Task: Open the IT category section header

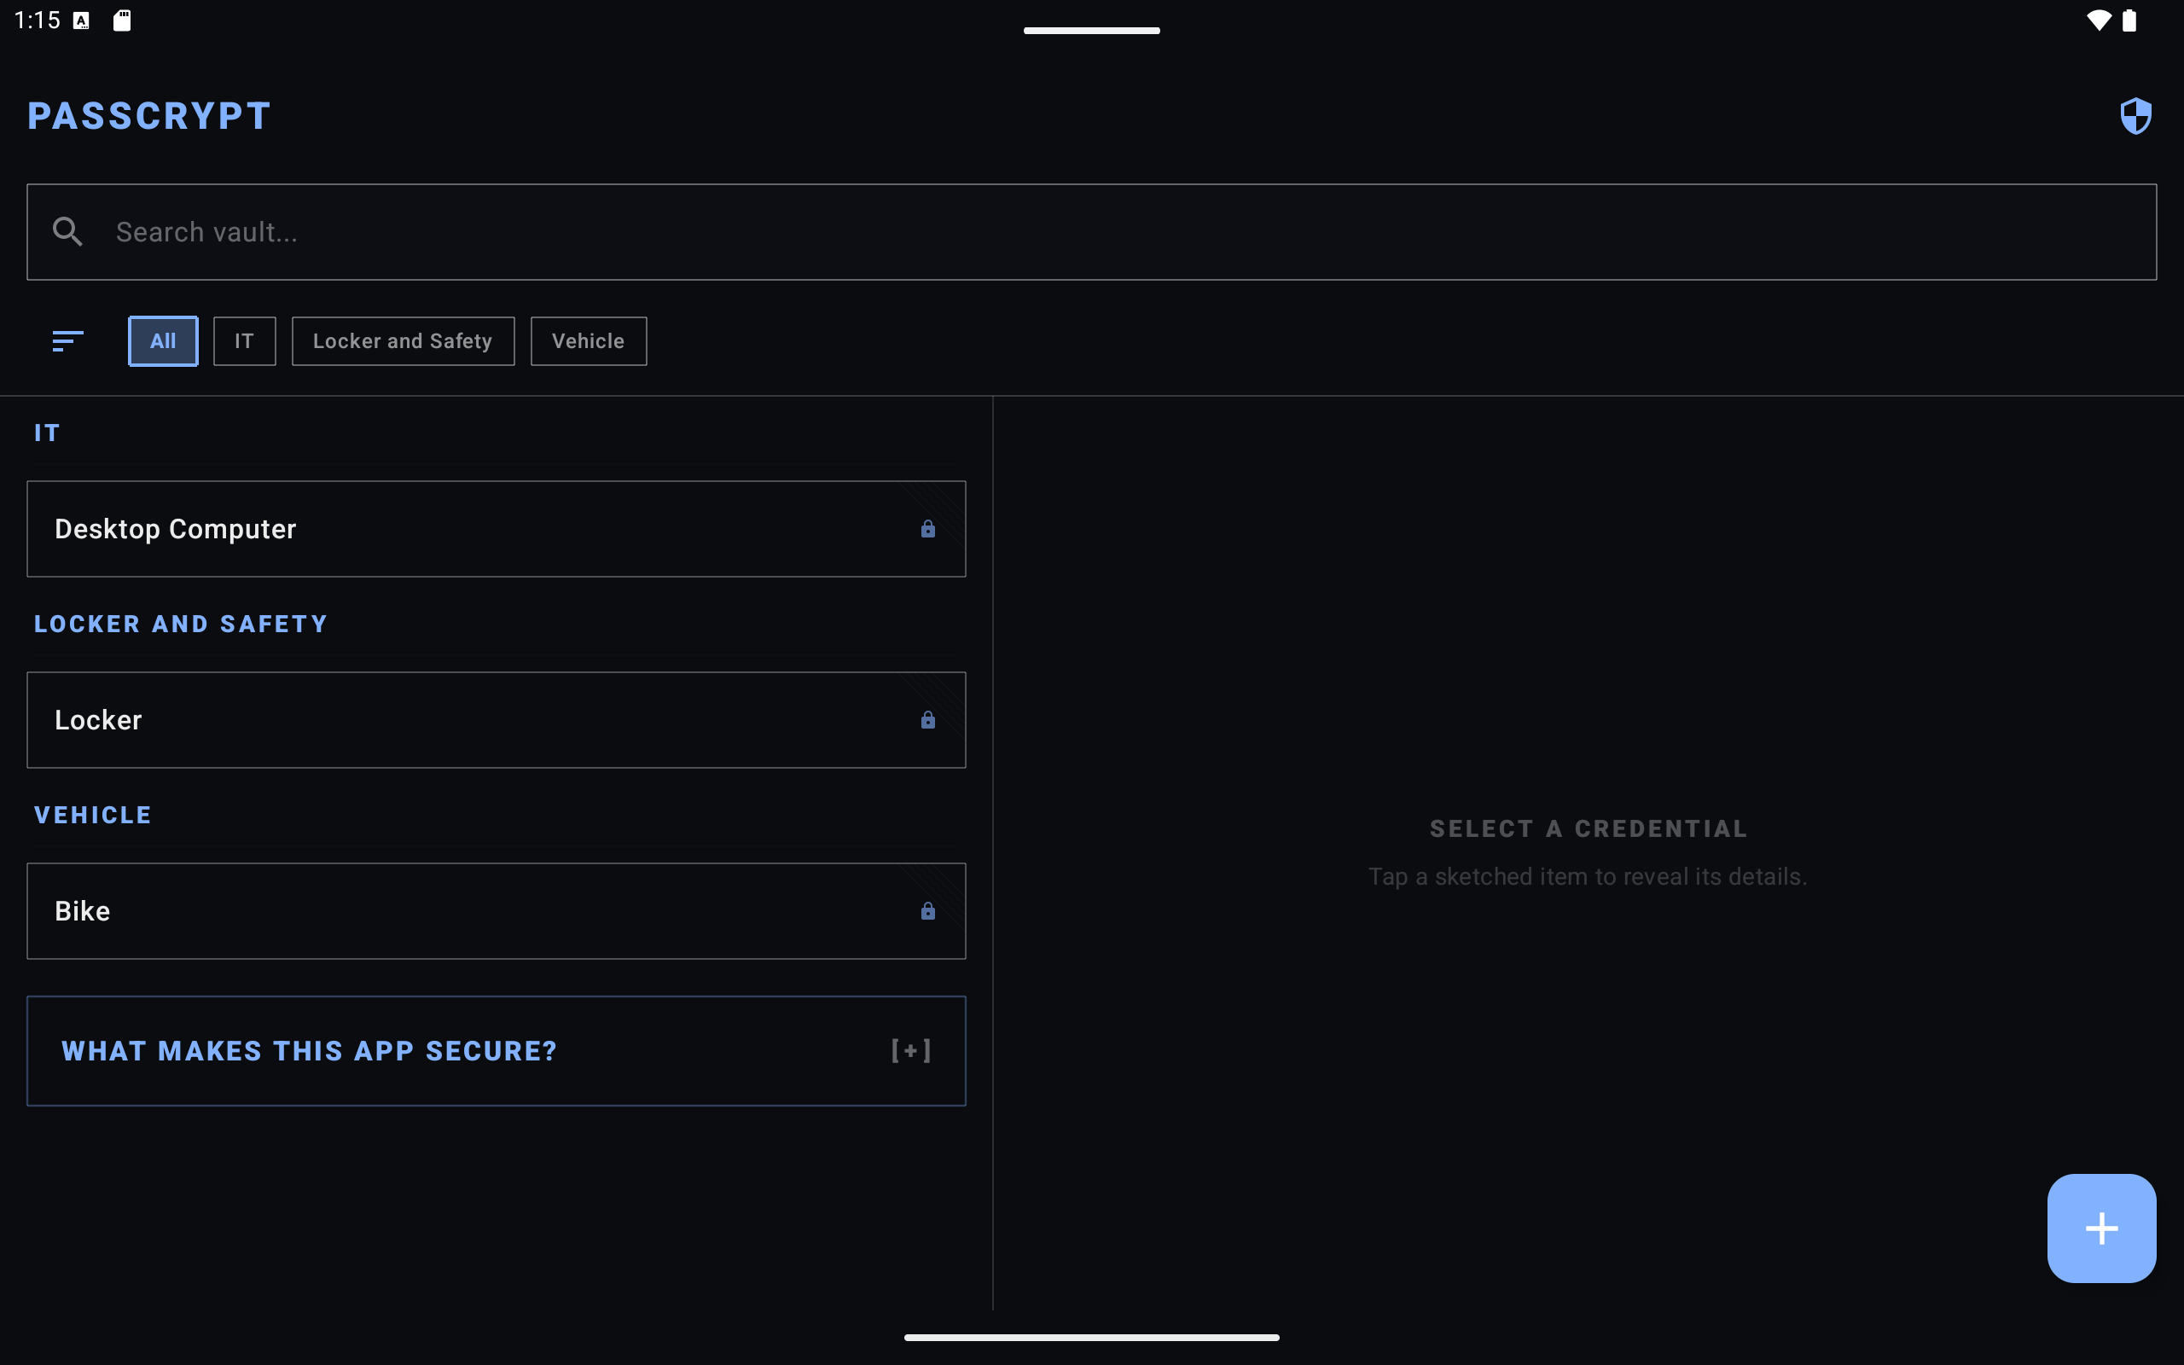Action: [46, 433]
